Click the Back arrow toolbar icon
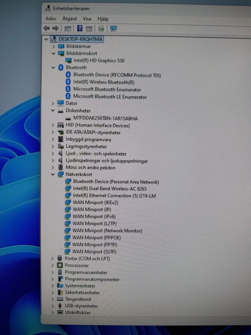 (x=47, y=28)
